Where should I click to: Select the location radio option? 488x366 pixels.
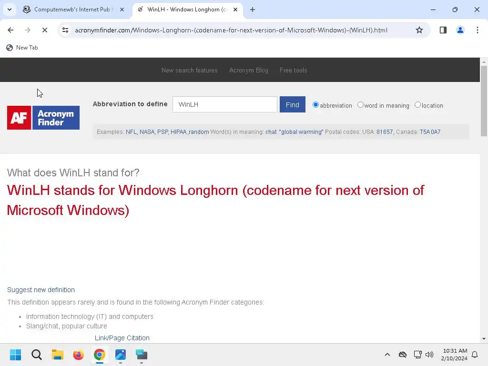pyautogui.click(x=417, y=105)
